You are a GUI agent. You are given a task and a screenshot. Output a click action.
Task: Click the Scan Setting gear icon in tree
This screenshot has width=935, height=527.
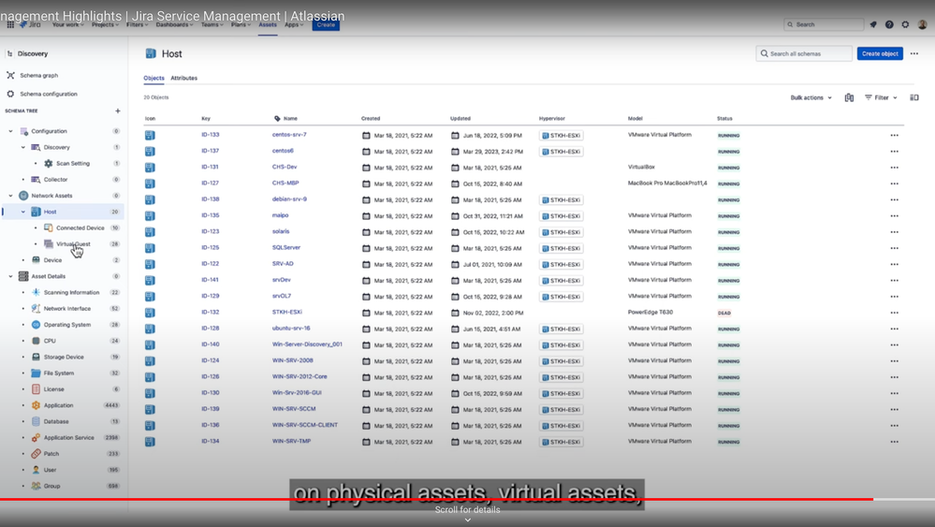click(x=49, y=164)
